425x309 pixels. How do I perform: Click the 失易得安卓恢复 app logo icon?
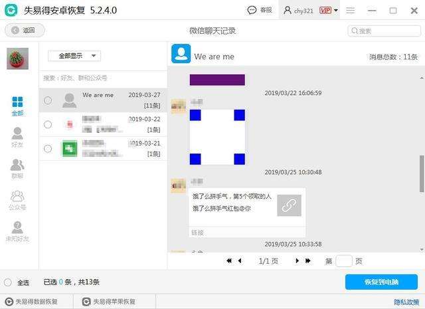click(x=11, y=11)
